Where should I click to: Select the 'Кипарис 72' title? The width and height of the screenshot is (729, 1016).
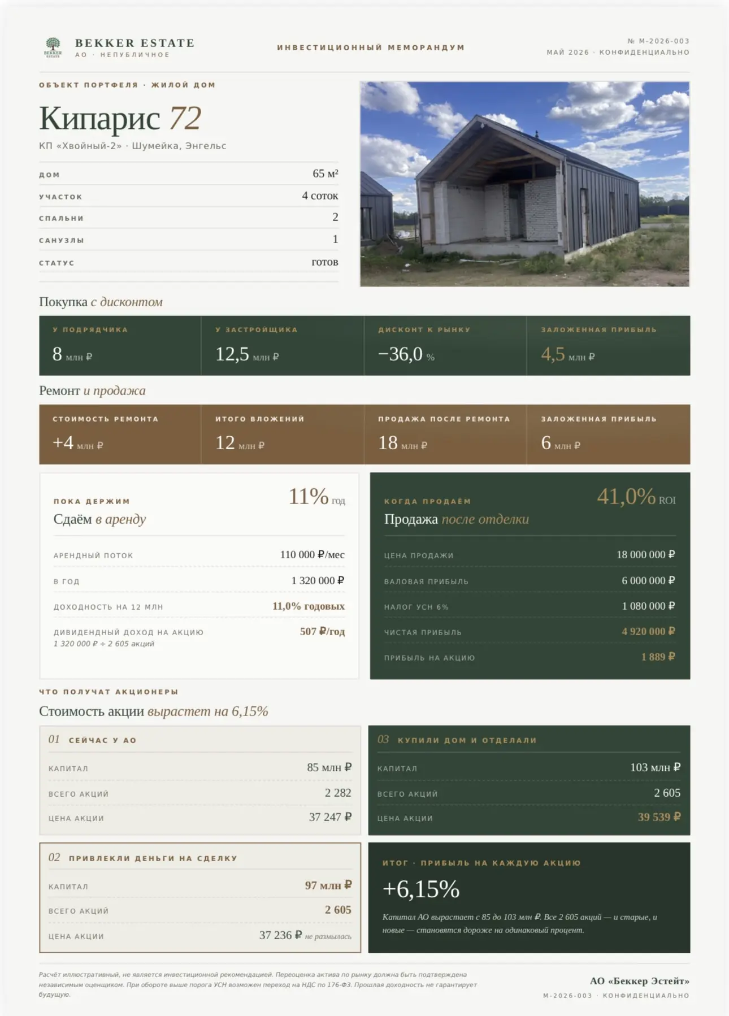point(120,118)
